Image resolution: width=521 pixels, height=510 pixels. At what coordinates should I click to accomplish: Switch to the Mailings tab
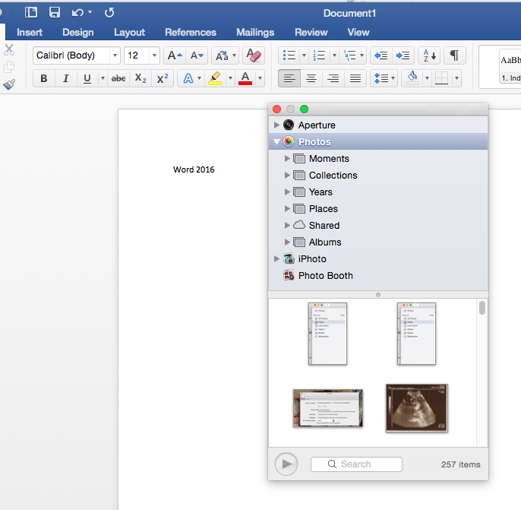click(254, 32)
